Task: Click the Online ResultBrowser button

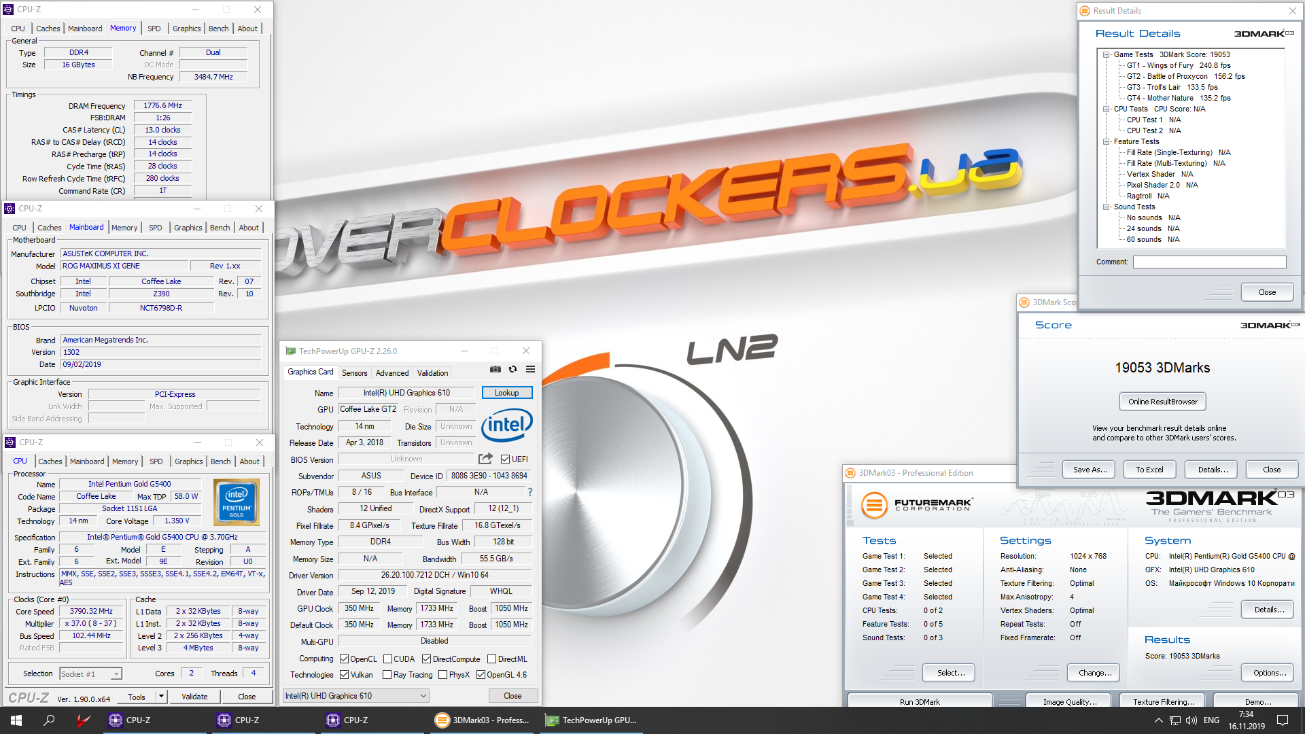Action: tap(1163, 402)
